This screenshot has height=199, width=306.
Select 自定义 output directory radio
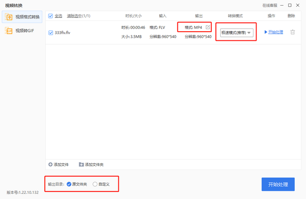point(95,184)
